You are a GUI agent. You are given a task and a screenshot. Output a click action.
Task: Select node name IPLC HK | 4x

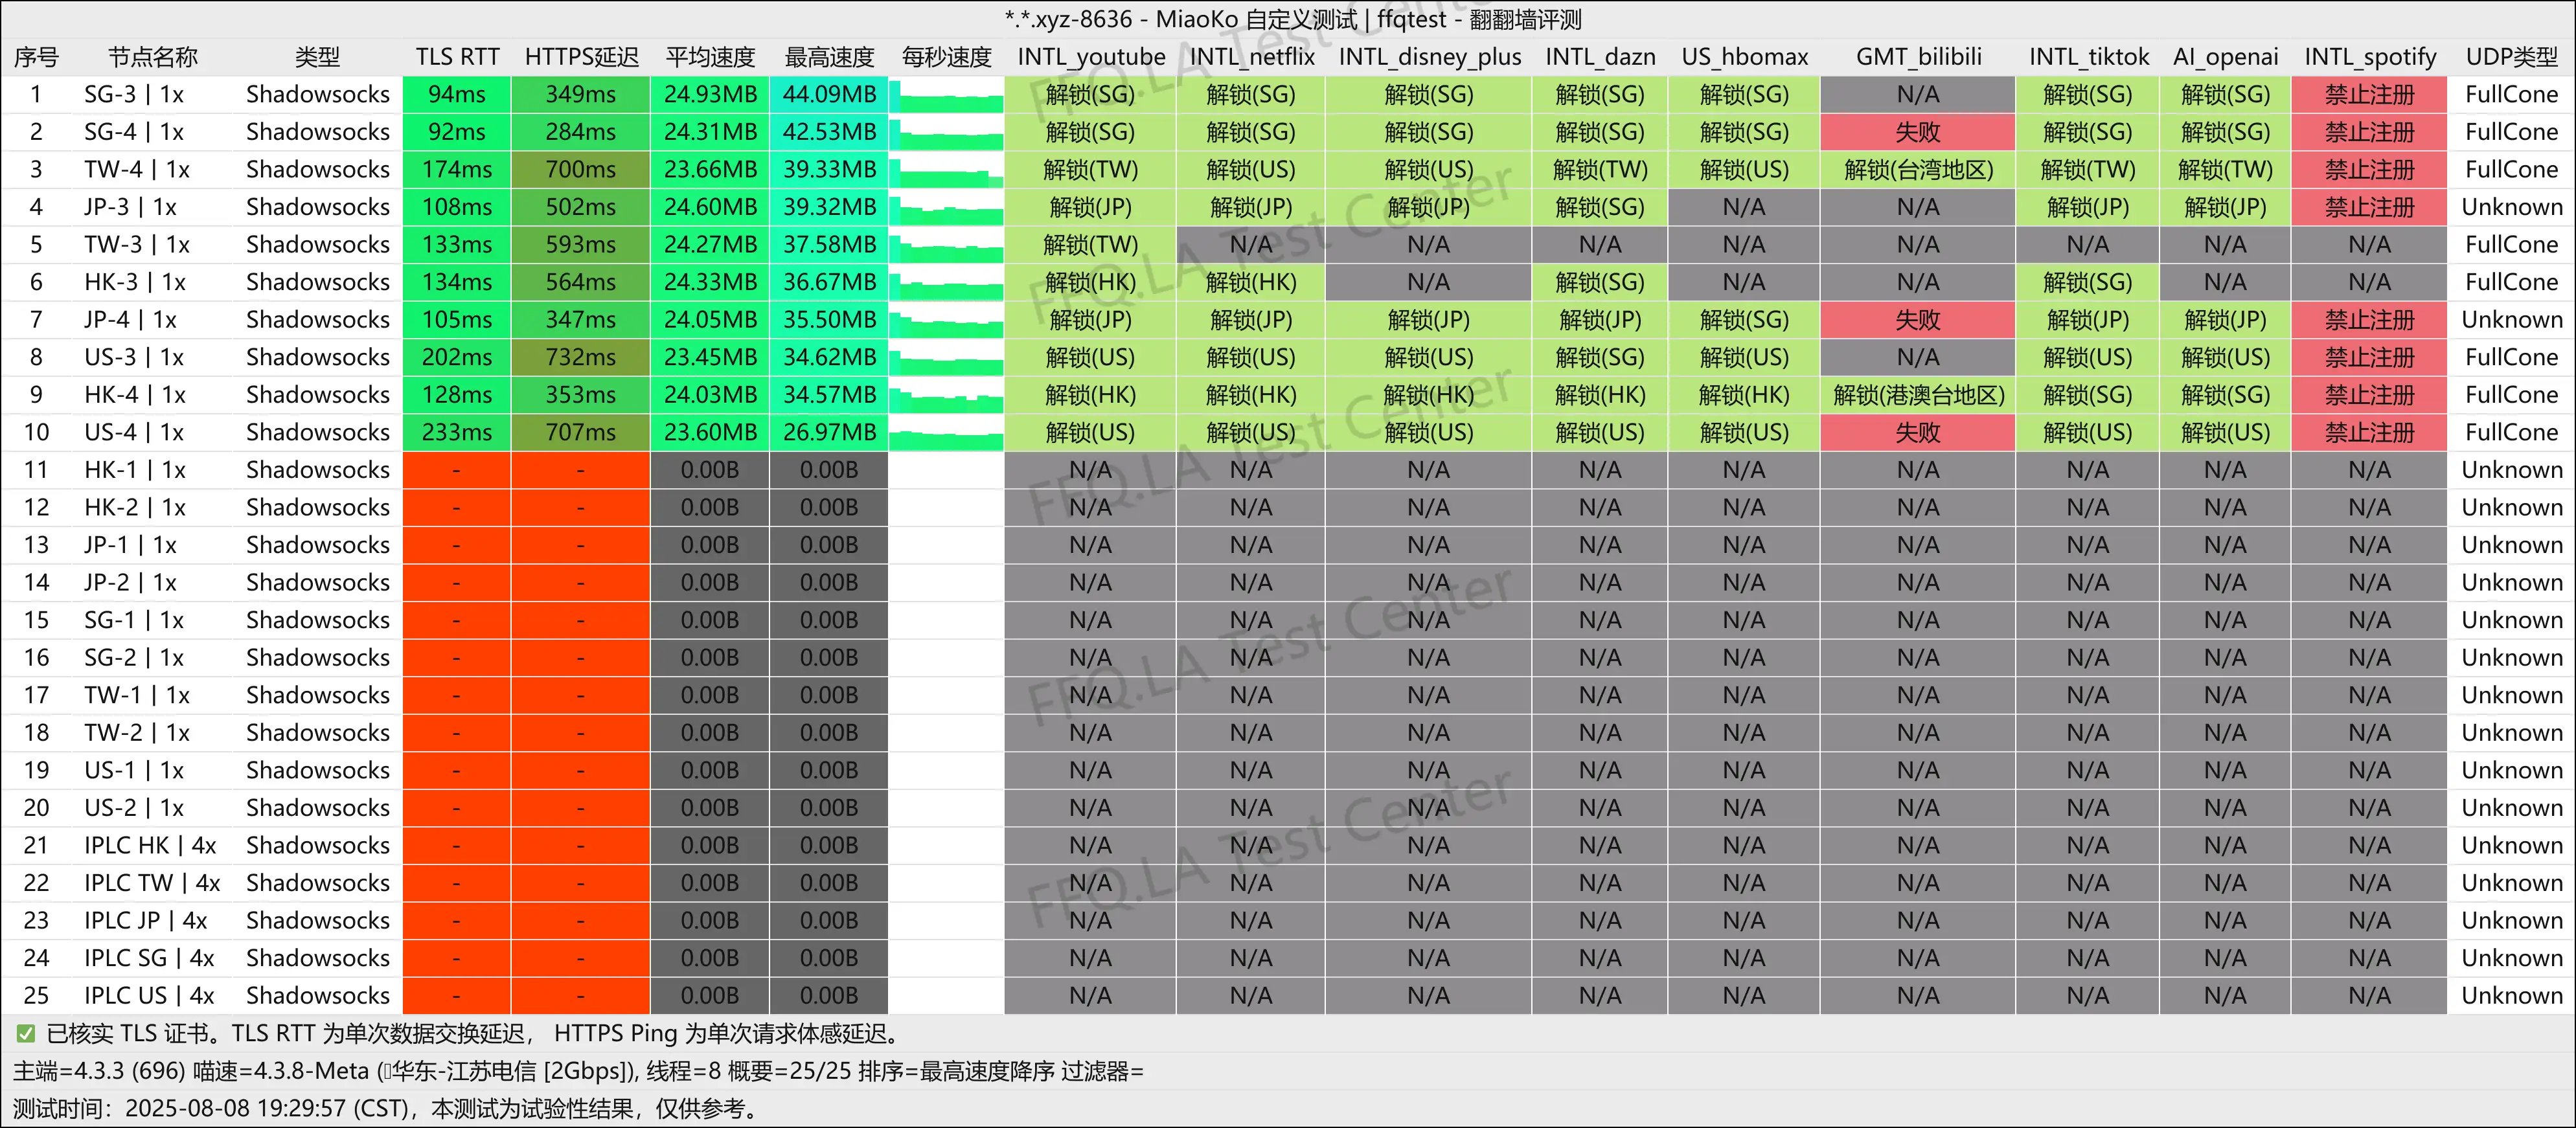pyautogui.click(x=150, y=845)
